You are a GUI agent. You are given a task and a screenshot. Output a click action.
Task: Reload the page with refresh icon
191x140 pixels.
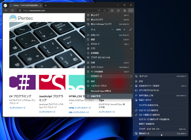point(12,10)
